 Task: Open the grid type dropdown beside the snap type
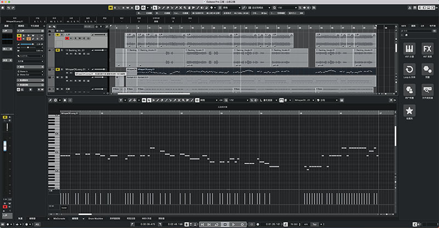click(260, 8)
